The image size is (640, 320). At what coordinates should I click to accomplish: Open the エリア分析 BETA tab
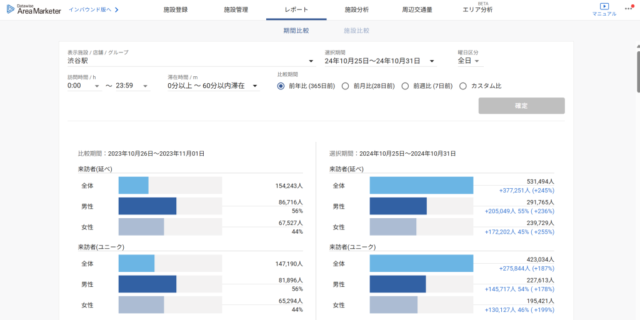tap(477, 10)
